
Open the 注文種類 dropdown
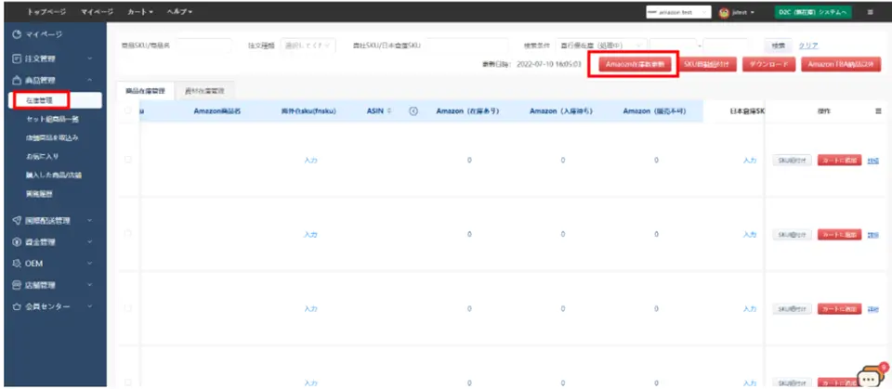[x=308, y=45]
